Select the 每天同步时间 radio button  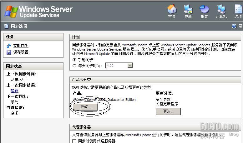pos(74,66)
